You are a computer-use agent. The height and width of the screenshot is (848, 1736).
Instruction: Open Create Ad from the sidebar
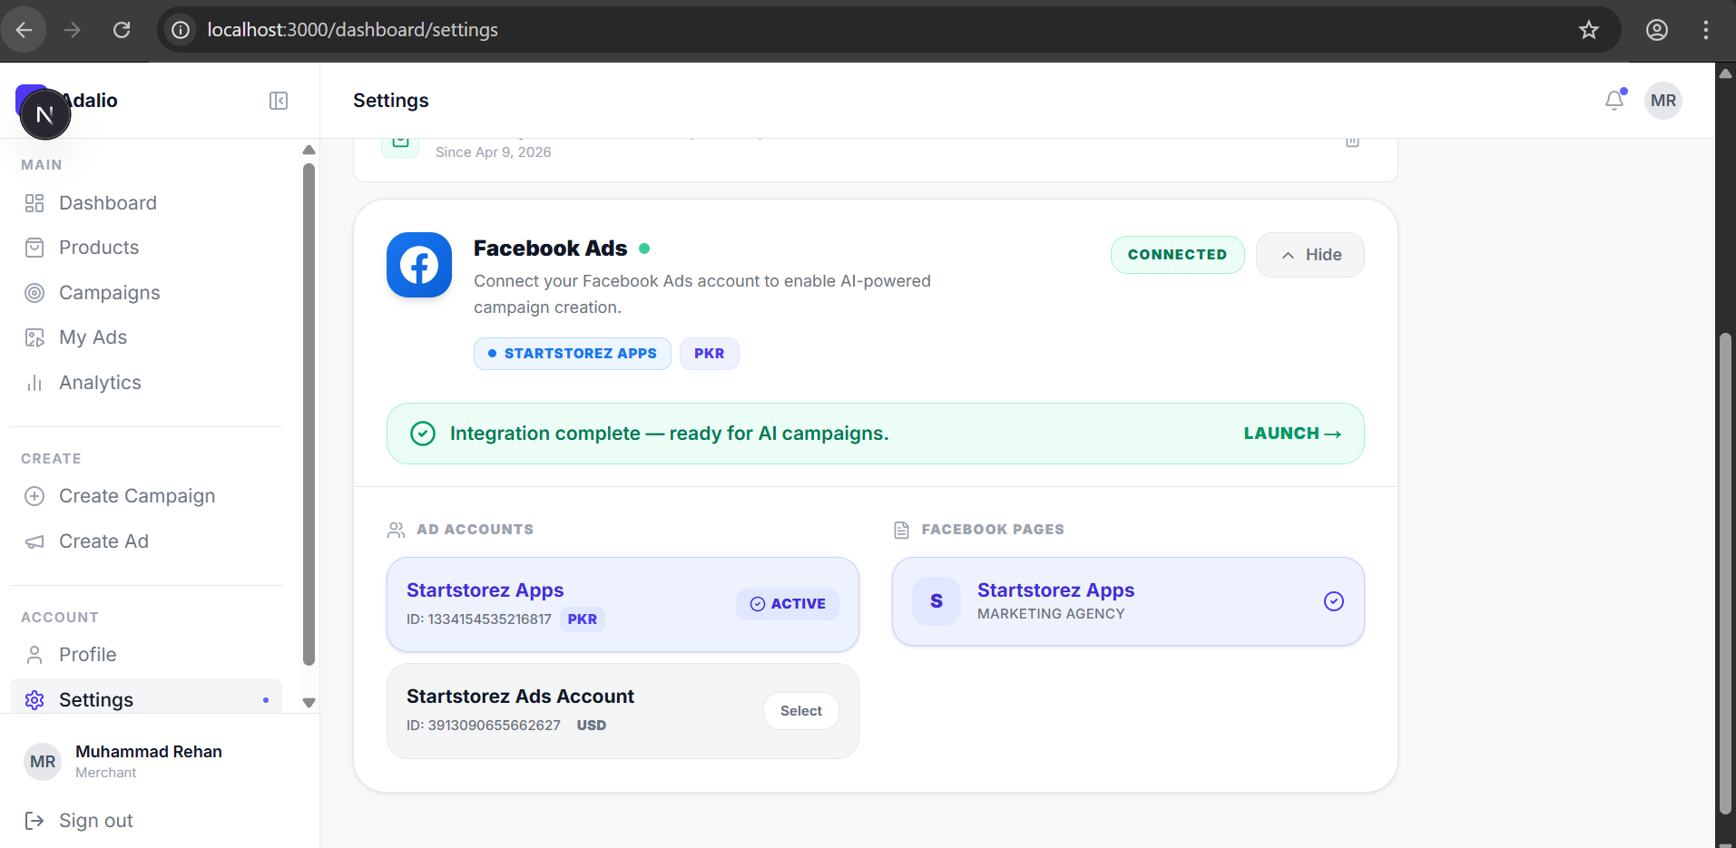146,541
